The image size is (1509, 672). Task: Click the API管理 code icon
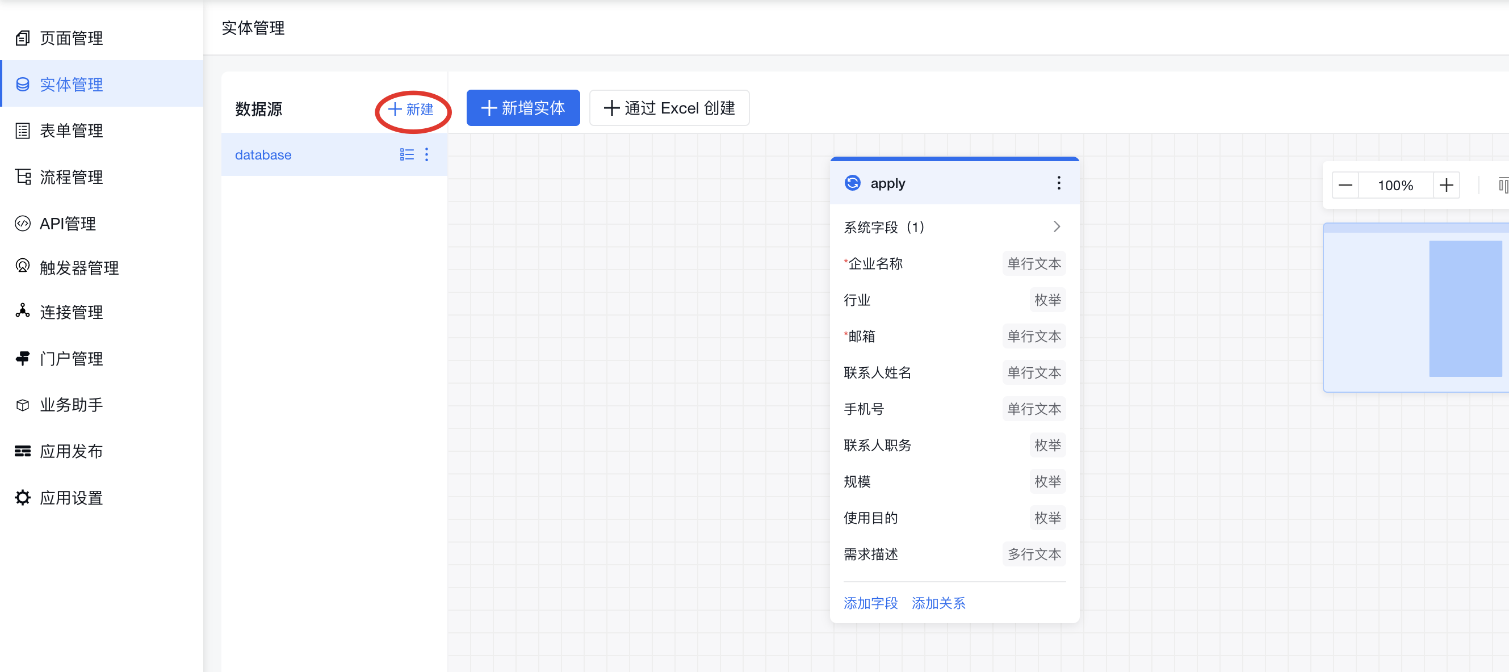(22, 223)
